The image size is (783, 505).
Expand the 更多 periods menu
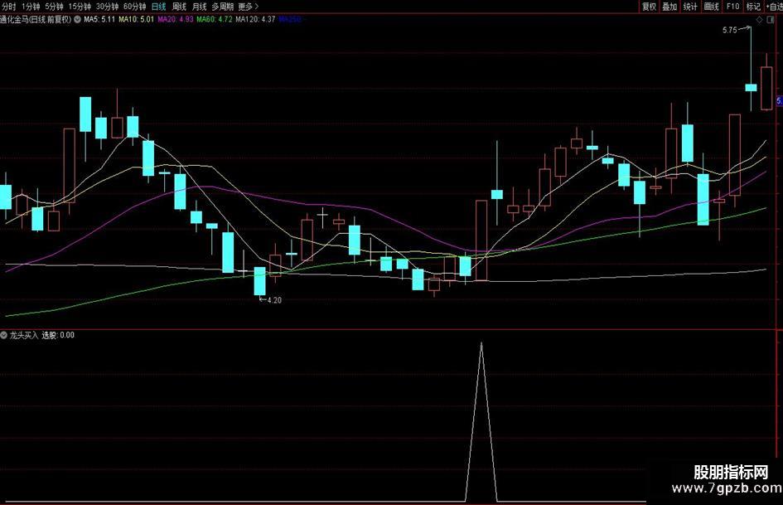(249, 7)
